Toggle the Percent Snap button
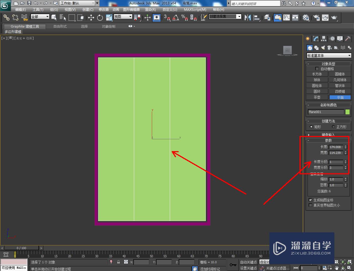Screen dimensions: 354x271 (x=184, y=18)
